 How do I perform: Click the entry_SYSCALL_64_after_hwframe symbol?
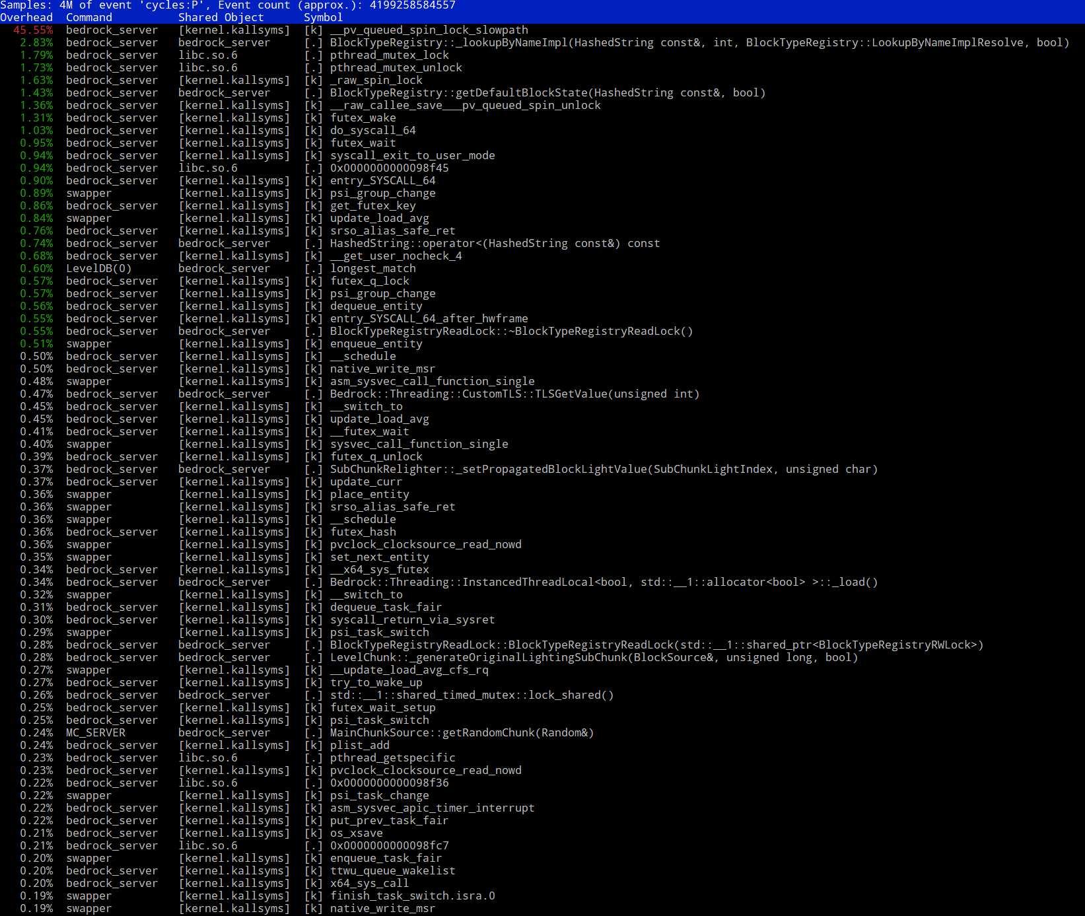(429, 319)
